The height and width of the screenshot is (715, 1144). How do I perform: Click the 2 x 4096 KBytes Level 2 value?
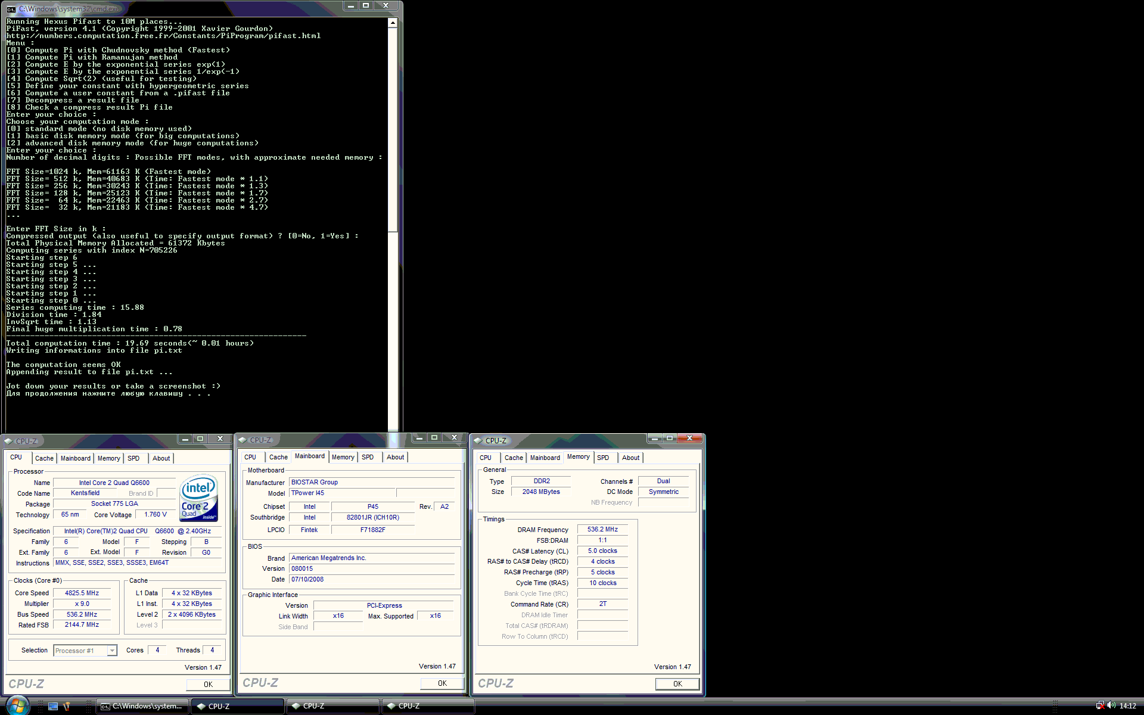coord(192,614)
